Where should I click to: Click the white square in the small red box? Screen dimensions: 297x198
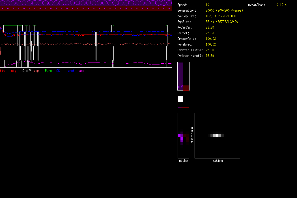coord(180,99)
